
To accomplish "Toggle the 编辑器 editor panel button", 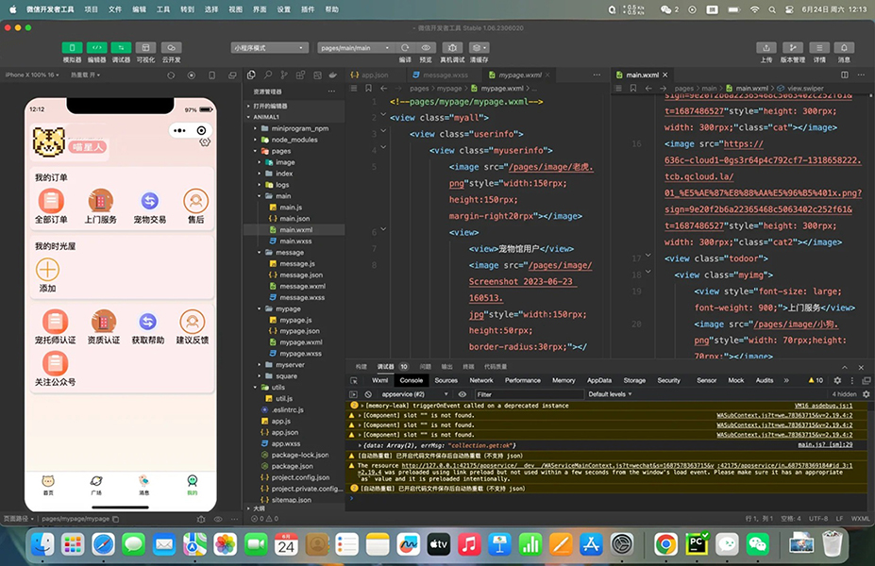I will (x=96, y=47).
